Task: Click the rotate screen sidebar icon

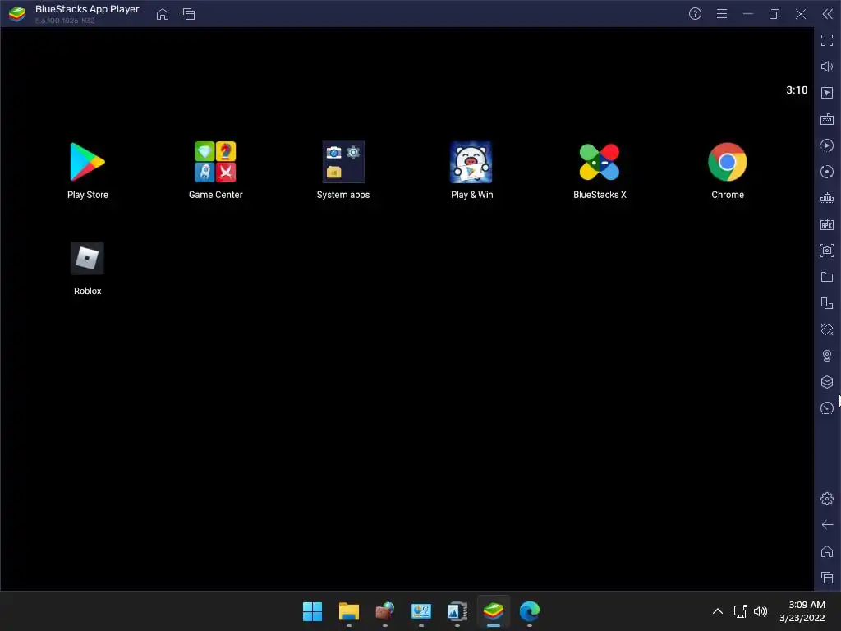Action: point(827,329)
